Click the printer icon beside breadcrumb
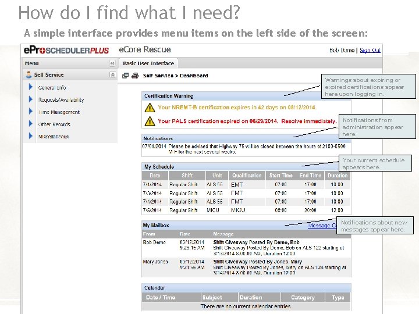Screen dimensions: 419x314 [135, 76]
